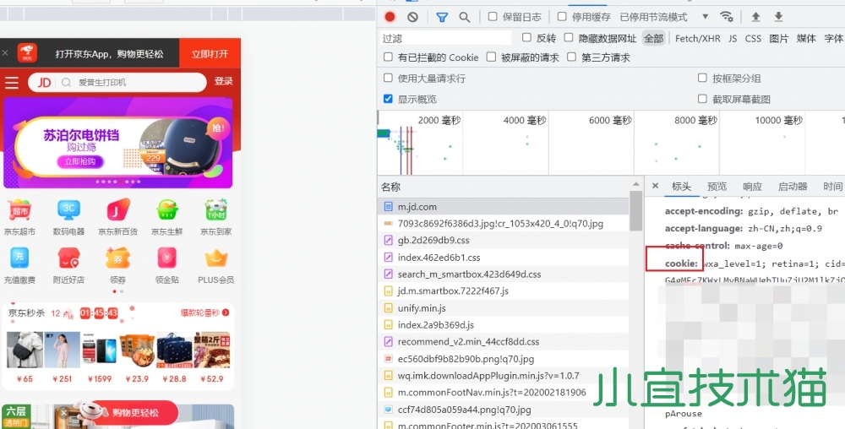This screenshot has height=429, width=845.
Task: Click the JD app logo in the top banner
Action: tap(27, 53)
